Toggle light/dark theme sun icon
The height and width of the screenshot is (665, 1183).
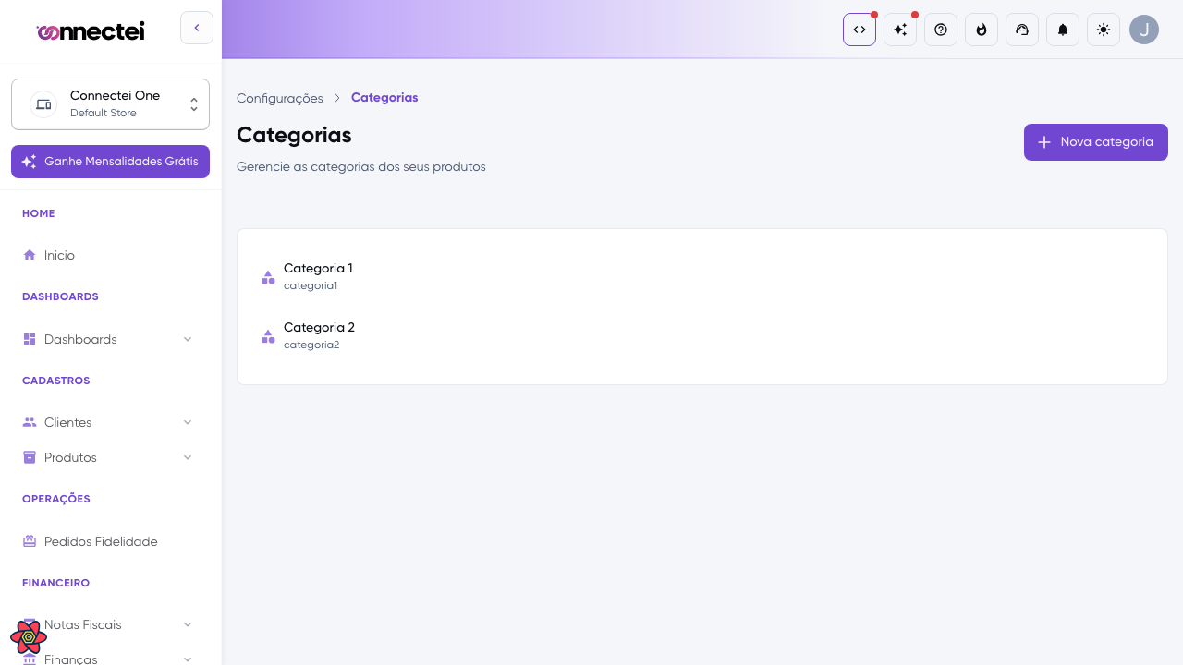pos(1104,30)
